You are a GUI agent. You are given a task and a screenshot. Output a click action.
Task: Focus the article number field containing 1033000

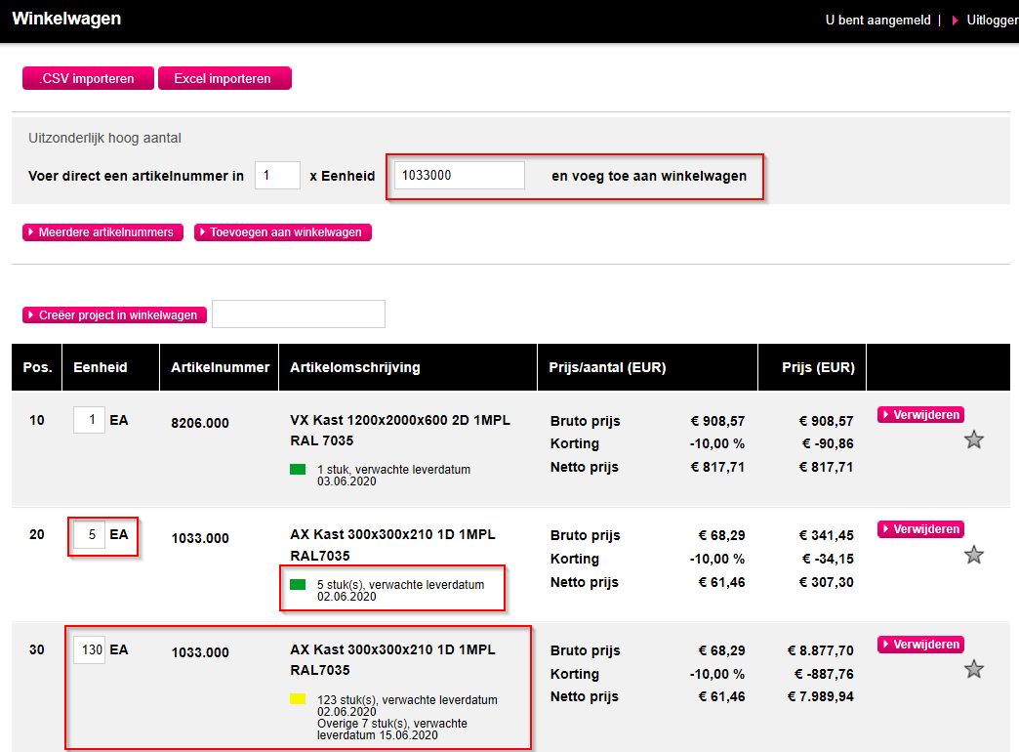point(460,175)
